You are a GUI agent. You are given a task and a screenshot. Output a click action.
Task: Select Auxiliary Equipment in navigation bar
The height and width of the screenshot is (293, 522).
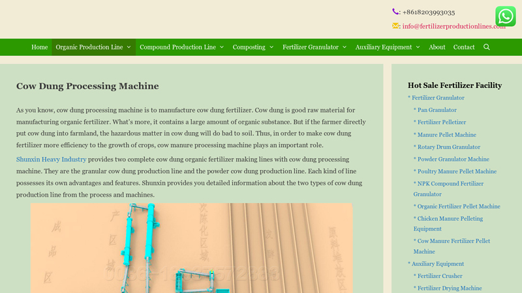pos(384,47)
